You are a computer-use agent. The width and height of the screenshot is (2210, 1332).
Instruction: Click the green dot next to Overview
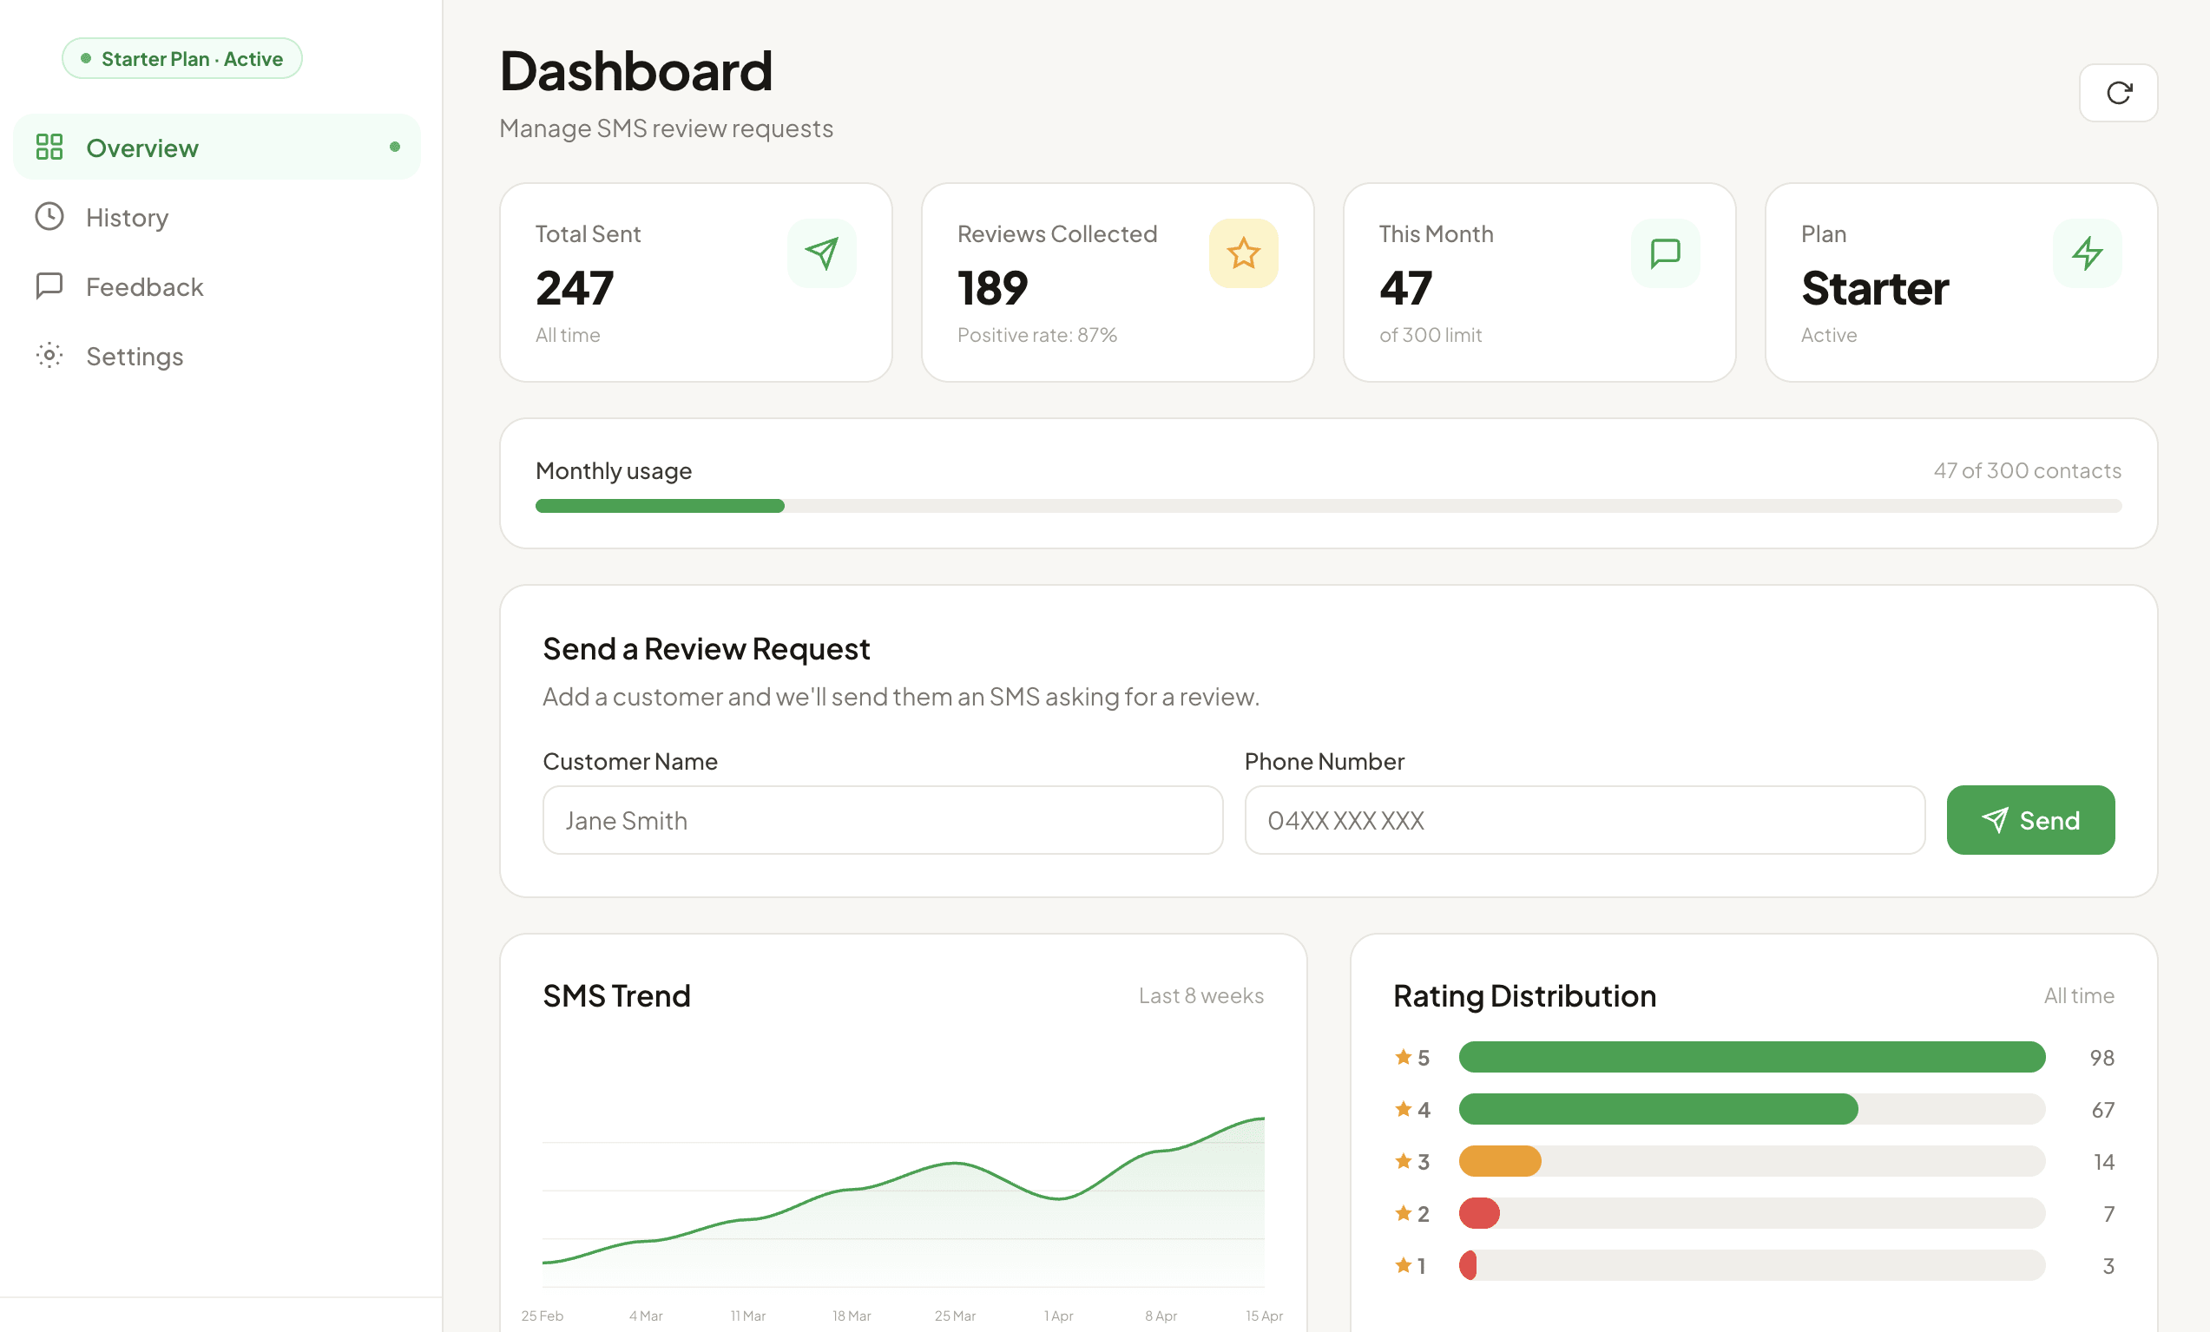(x=395, y=147)
